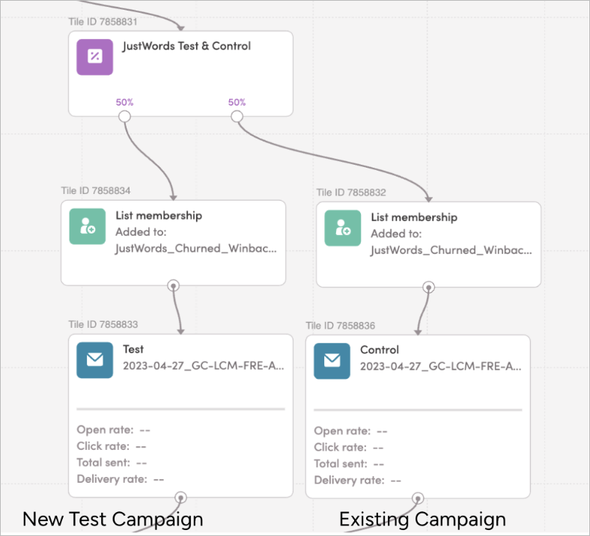Viewport: 590px width, 536px height.
Task: Select the left 50% output connector
Action: click(125, 116)
